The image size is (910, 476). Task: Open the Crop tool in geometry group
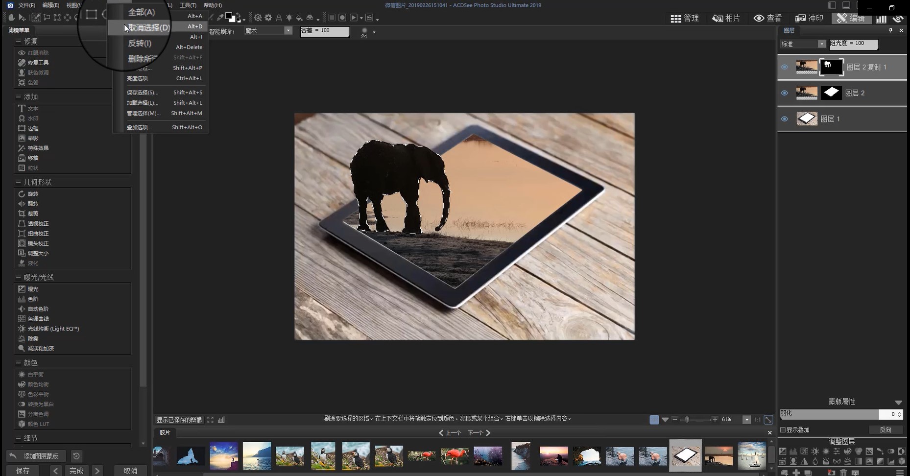point(28,214)
